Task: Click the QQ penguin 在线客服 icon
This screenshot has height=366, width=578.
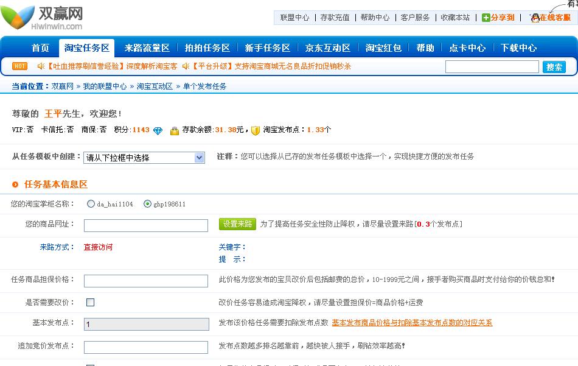Action: click(535, 18)
